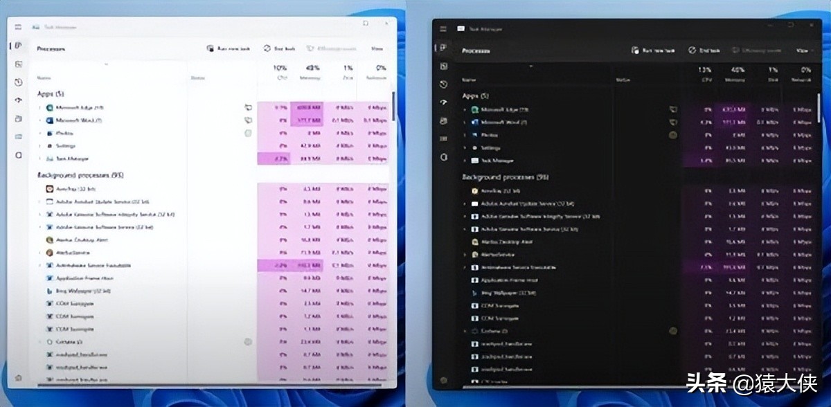
Task: Select the Antimalware Service Executable row in the light window
Action: tap(212, 265)
